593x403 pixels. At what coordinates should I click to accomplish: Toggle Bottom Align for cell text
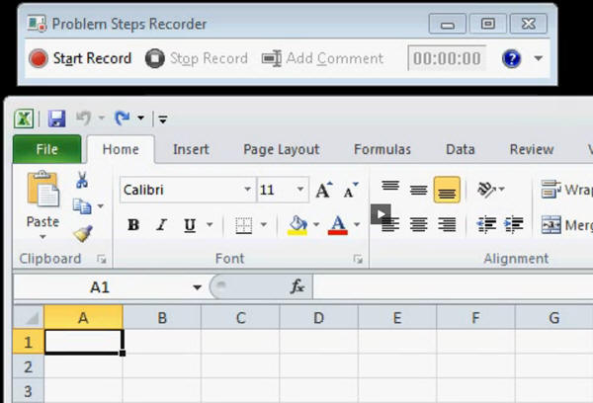point(447,191)
